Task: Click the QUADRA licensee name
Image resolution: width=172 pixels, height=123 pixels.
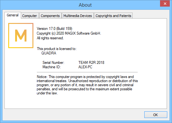Action: pos(49,53)
